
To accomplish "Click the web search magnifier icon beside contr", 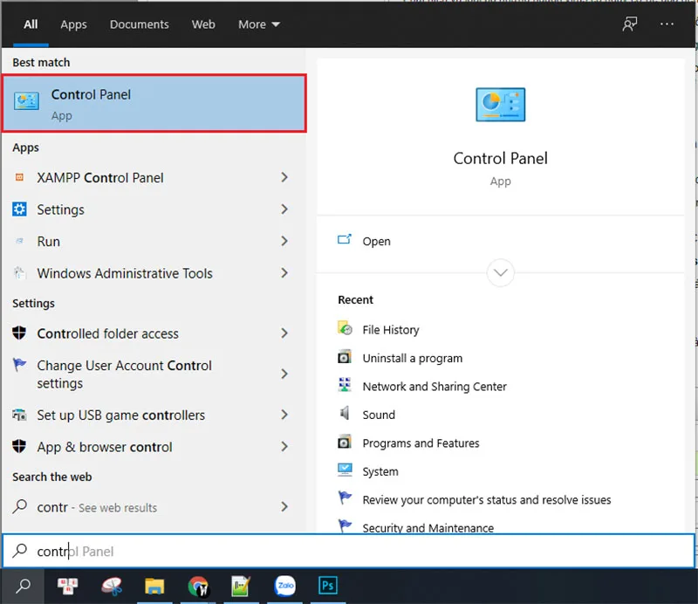I will [19, 506].
